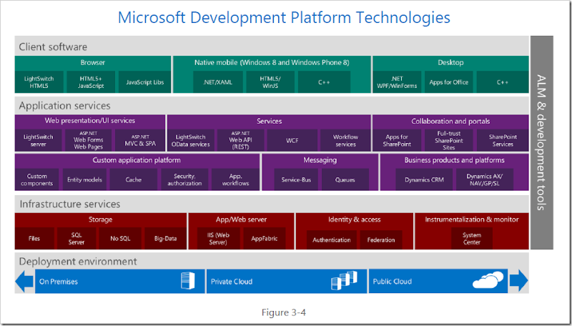Click Instrumentalization & monitor header
The width and height of the screenshot is (572, 326).
click(472, 219)
